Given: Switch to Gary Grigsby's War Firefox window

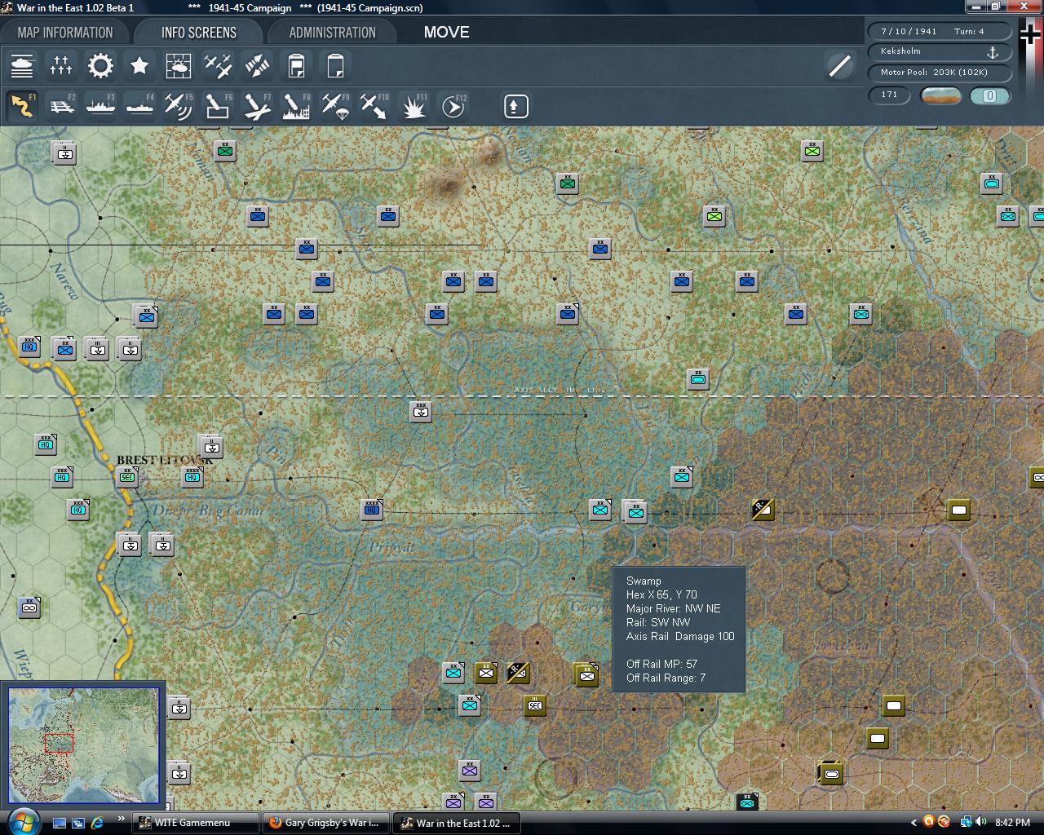Looking at the screenshot, I should tap(327, 823).
